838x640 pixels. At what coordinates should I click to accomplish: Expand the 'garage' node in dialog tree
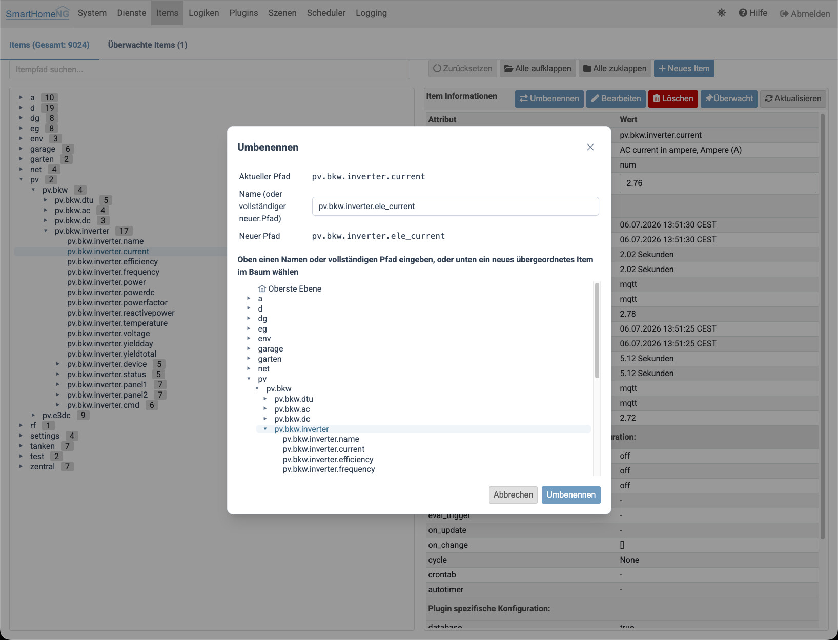tap(249, 348)
